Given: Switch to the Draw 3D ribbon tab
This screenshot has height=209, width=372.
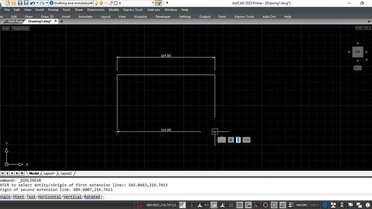Looking at the screenshot, I should click(x=47, y=17).
